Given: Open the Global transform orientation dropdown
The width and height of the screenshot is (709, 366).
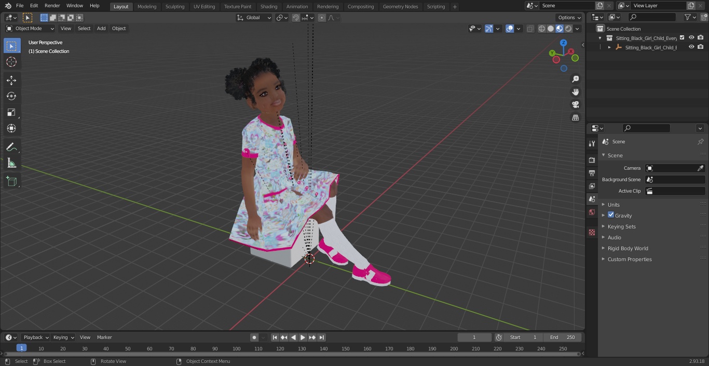Looking at the screenshot, I should click(x=254, y=18).
